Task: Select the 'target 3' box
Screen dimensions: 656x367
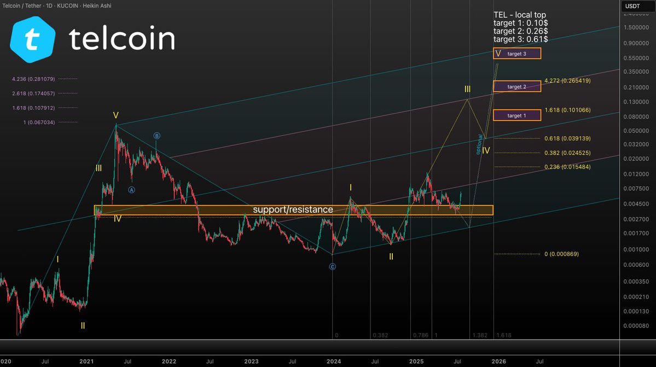Action: 516,54
